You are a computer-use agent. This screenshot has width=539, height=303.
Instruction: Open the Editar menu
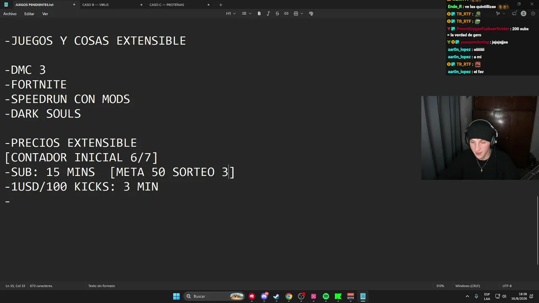click(29, 14)
